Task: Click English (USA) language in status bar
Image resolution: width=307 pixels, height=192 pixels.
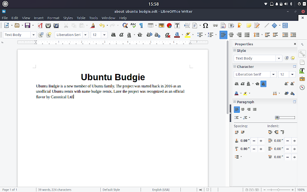Action: click(161, 190)
